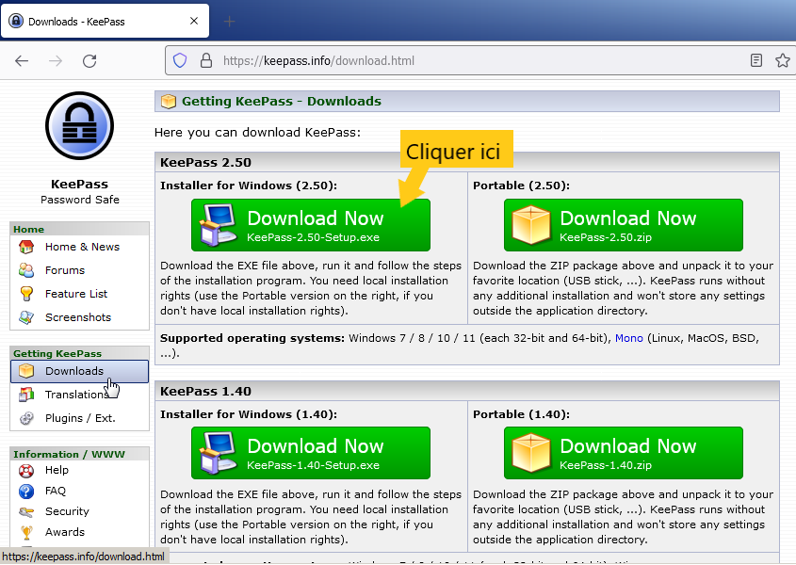Click the "Home" sidebar section header
This screenshot has height=565, width=796.
coord(28,229)
